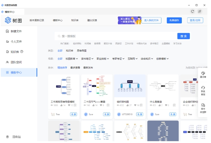
Task: Open 知识库 in top navigation
Action: point(75,20)
